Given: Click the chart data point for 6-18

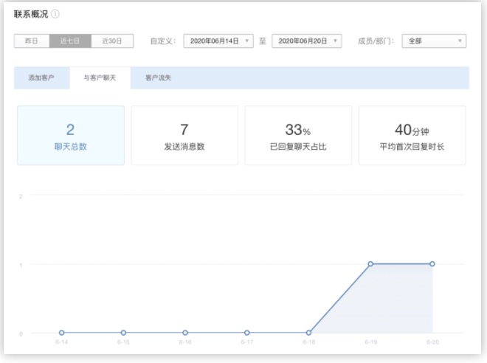Looking at the screenshot, I should (x=308, y=333).
